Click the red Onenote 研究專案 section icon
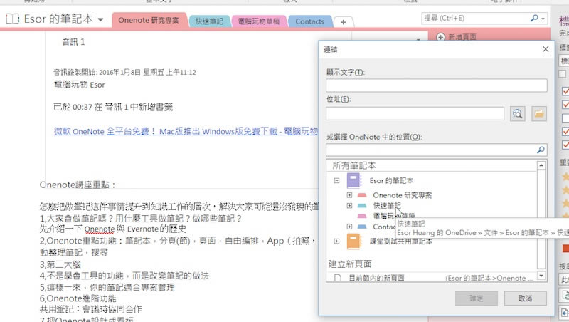This screenshot has width=569, height=322. [x=362, y=195]
